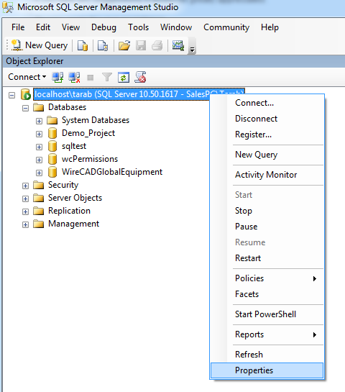
Task: Collapse the localhost\tarab server node
Action: coord(11,95)
